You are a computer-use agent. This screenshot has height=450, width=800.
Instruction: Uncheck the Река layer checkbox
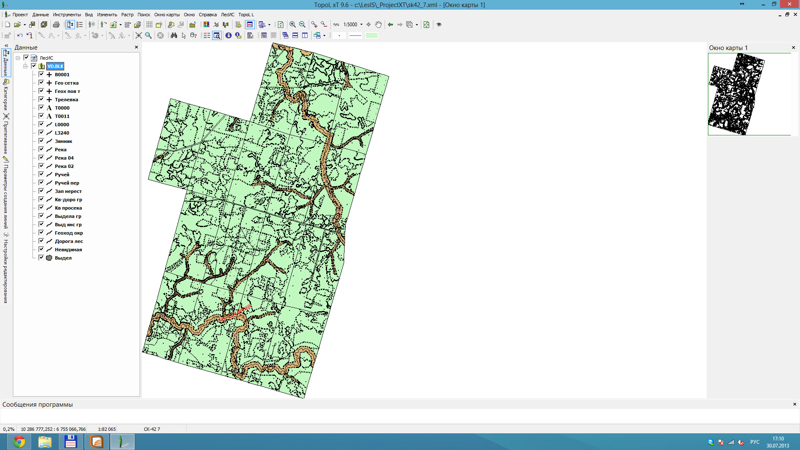[41, 149]
